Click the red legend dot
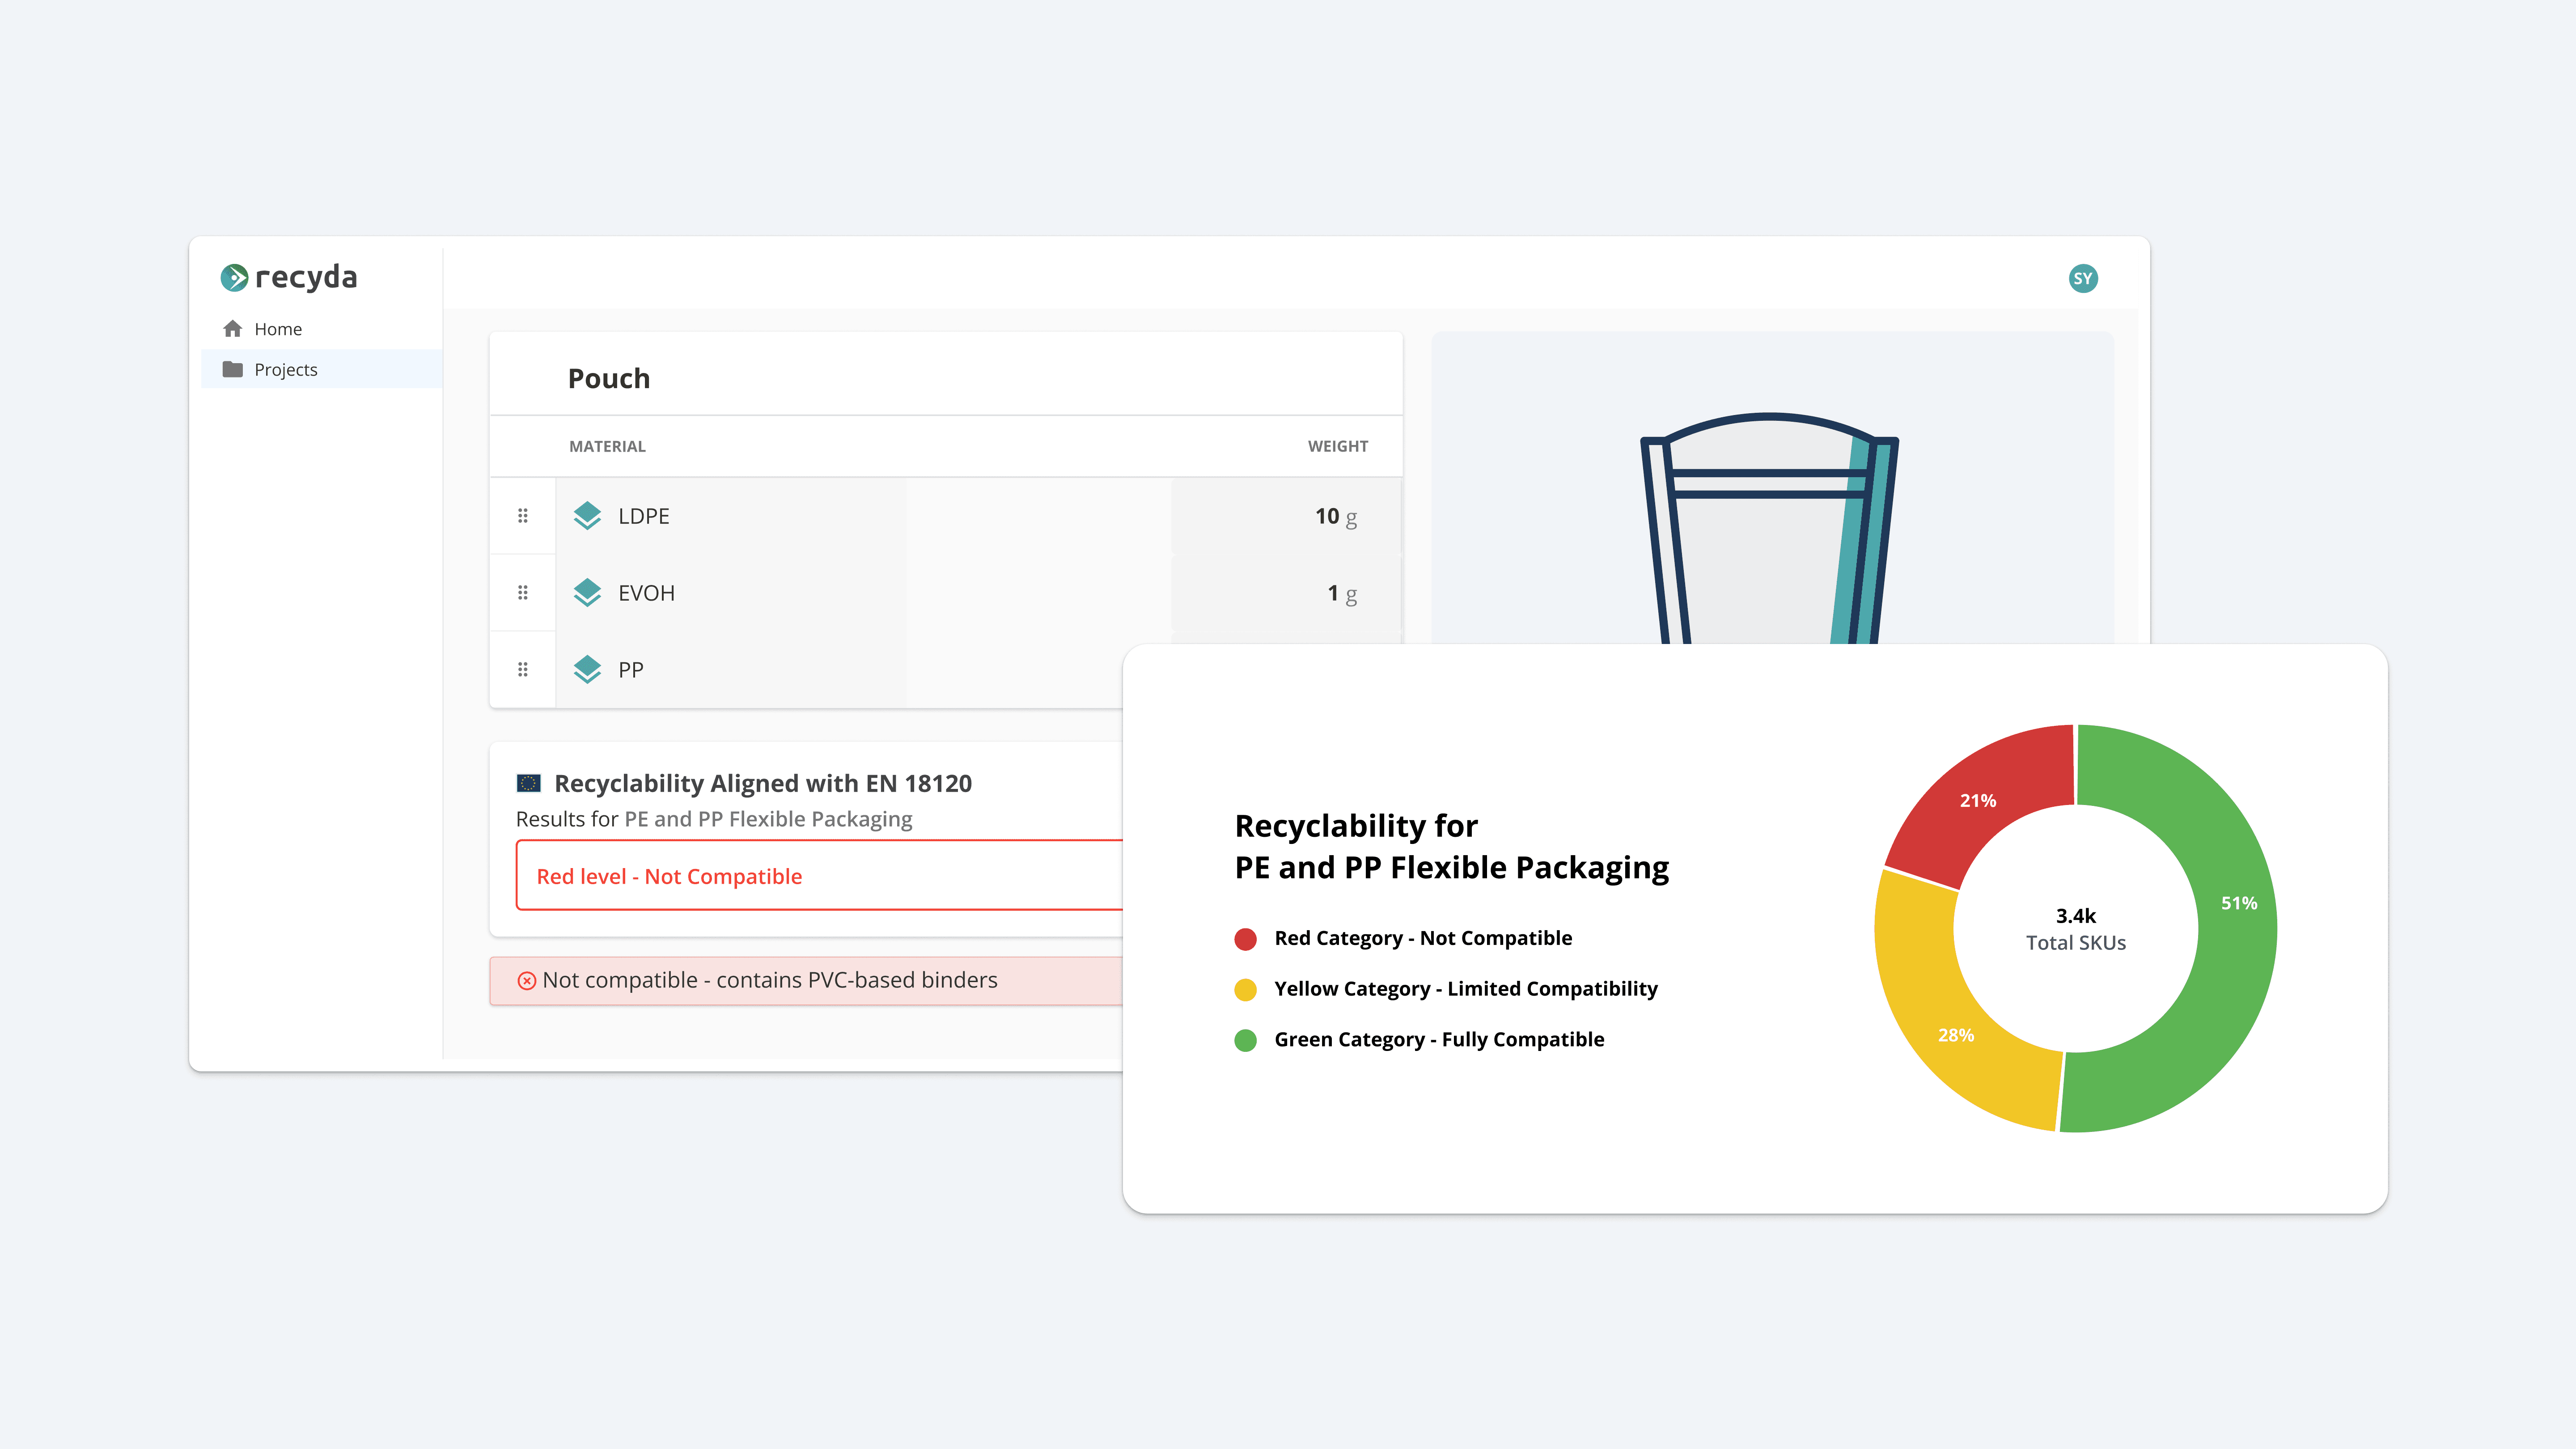 coord(1246,939)
